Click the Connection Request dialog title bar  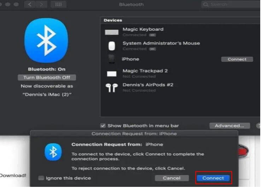[x=134, y=134]
